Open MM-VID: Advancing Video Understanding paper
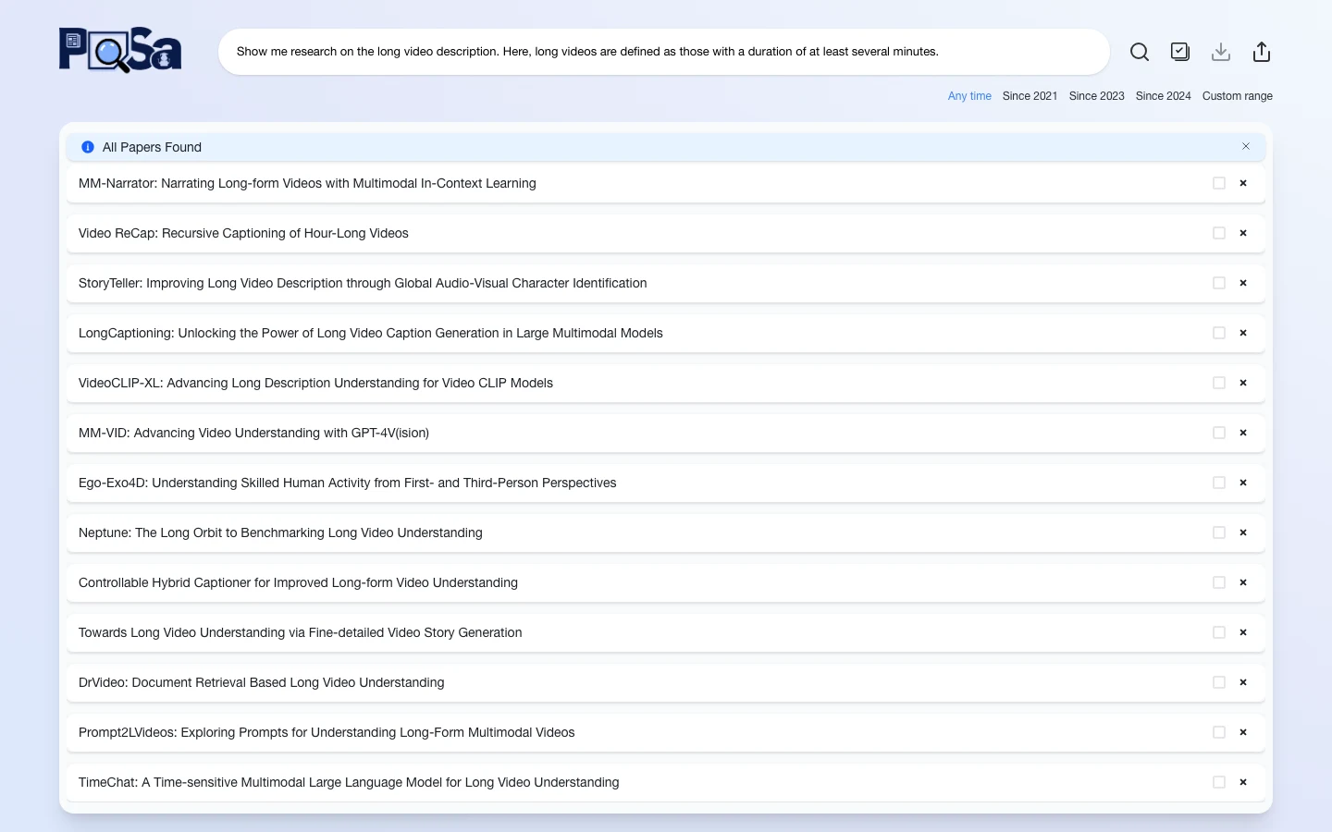 point(253,433)
